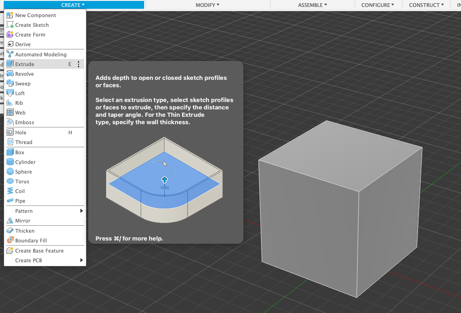The width and height of the screenshot is (461, 313).
Task: Expand the Pattern submenu
Action: [45, 211]
